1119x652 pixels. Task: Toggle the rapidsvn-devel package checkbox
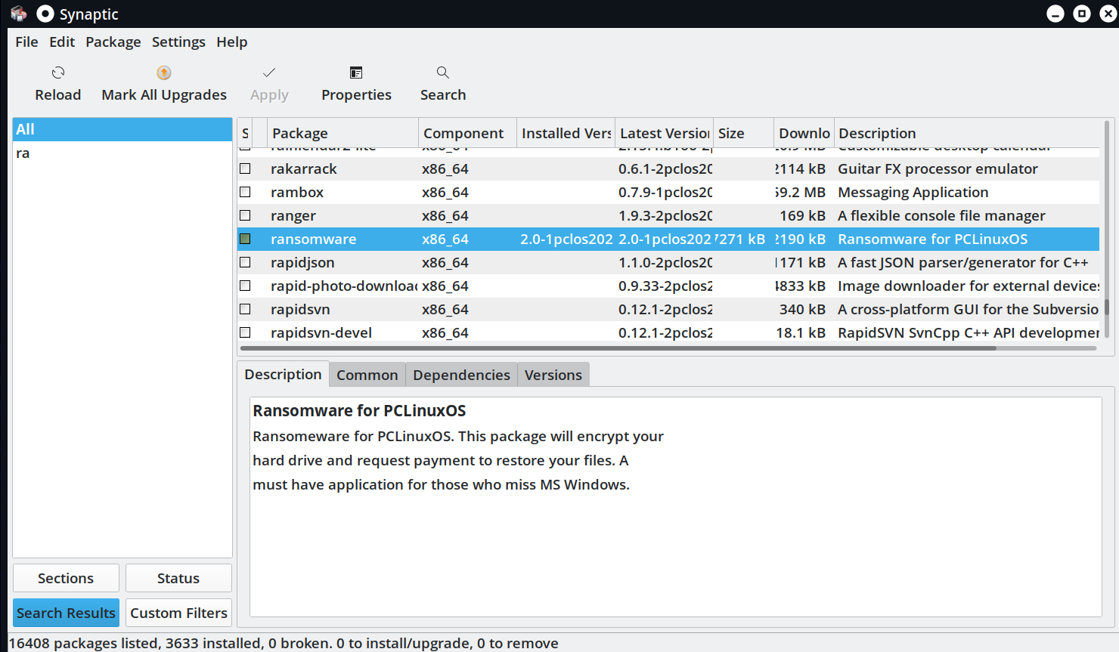point(245,332)
